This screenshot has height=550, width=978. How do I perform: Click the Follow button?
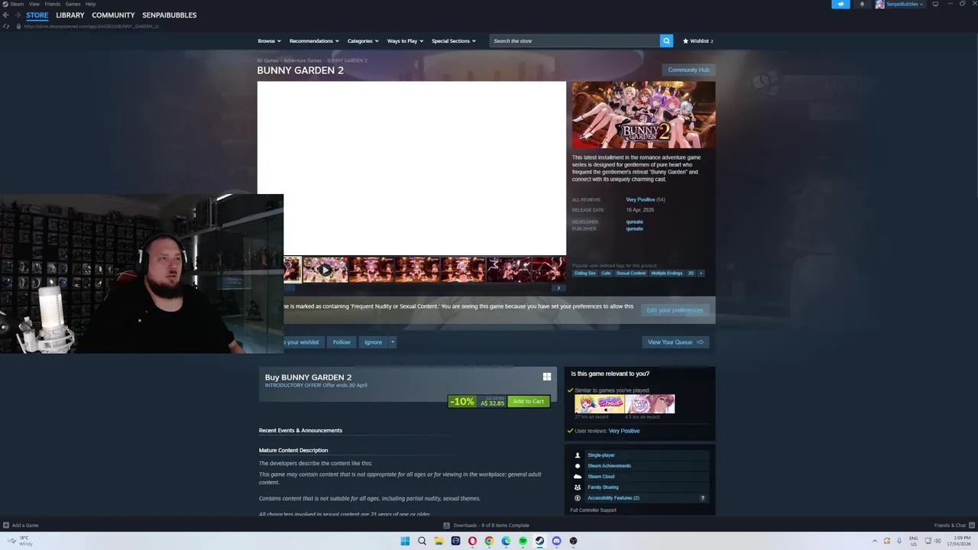point(342,342)
